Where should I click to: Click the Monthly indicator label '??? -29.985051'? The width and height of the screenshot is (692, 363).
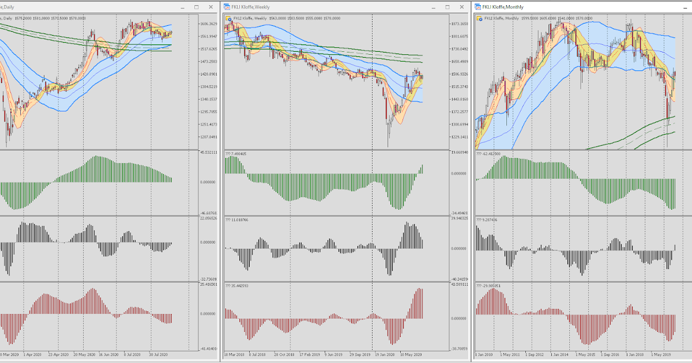(488, 286)
